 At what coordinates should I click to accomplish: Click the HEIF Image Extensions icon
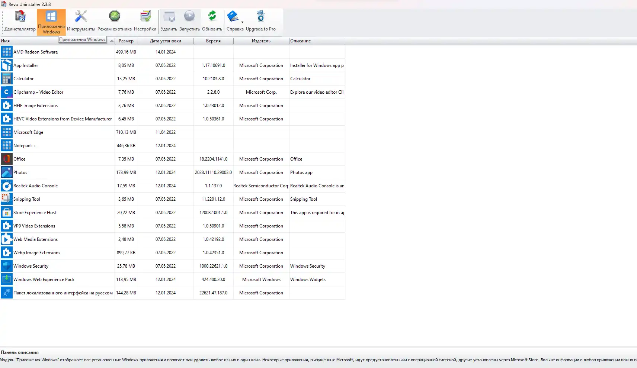point(7,106)
